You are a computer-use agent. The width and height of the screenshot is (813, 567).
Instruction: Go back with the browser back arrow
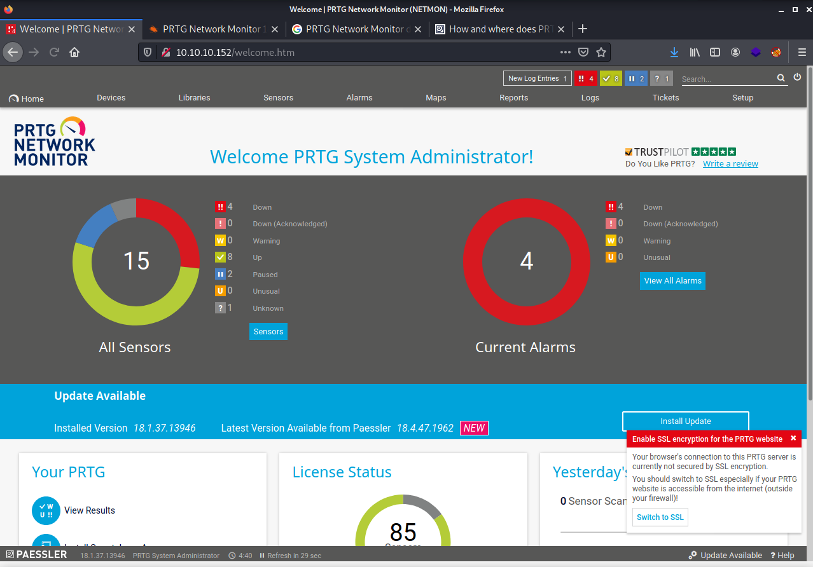click(13, 52)
